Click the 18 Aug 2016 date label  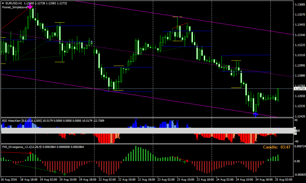tap(10, 179)
